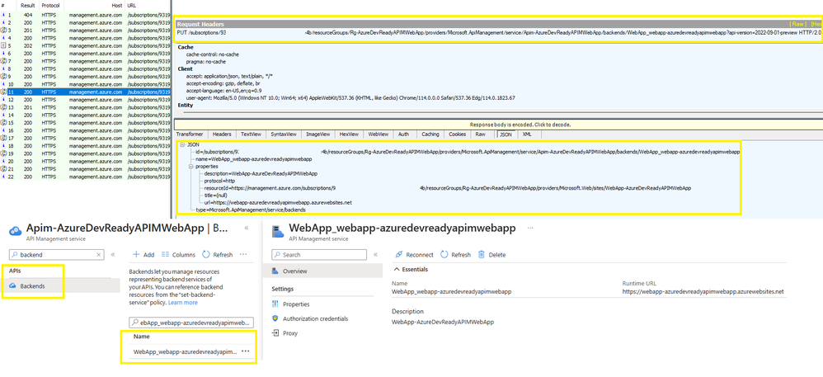Click the APIM service cloud icon

(15, 230)
